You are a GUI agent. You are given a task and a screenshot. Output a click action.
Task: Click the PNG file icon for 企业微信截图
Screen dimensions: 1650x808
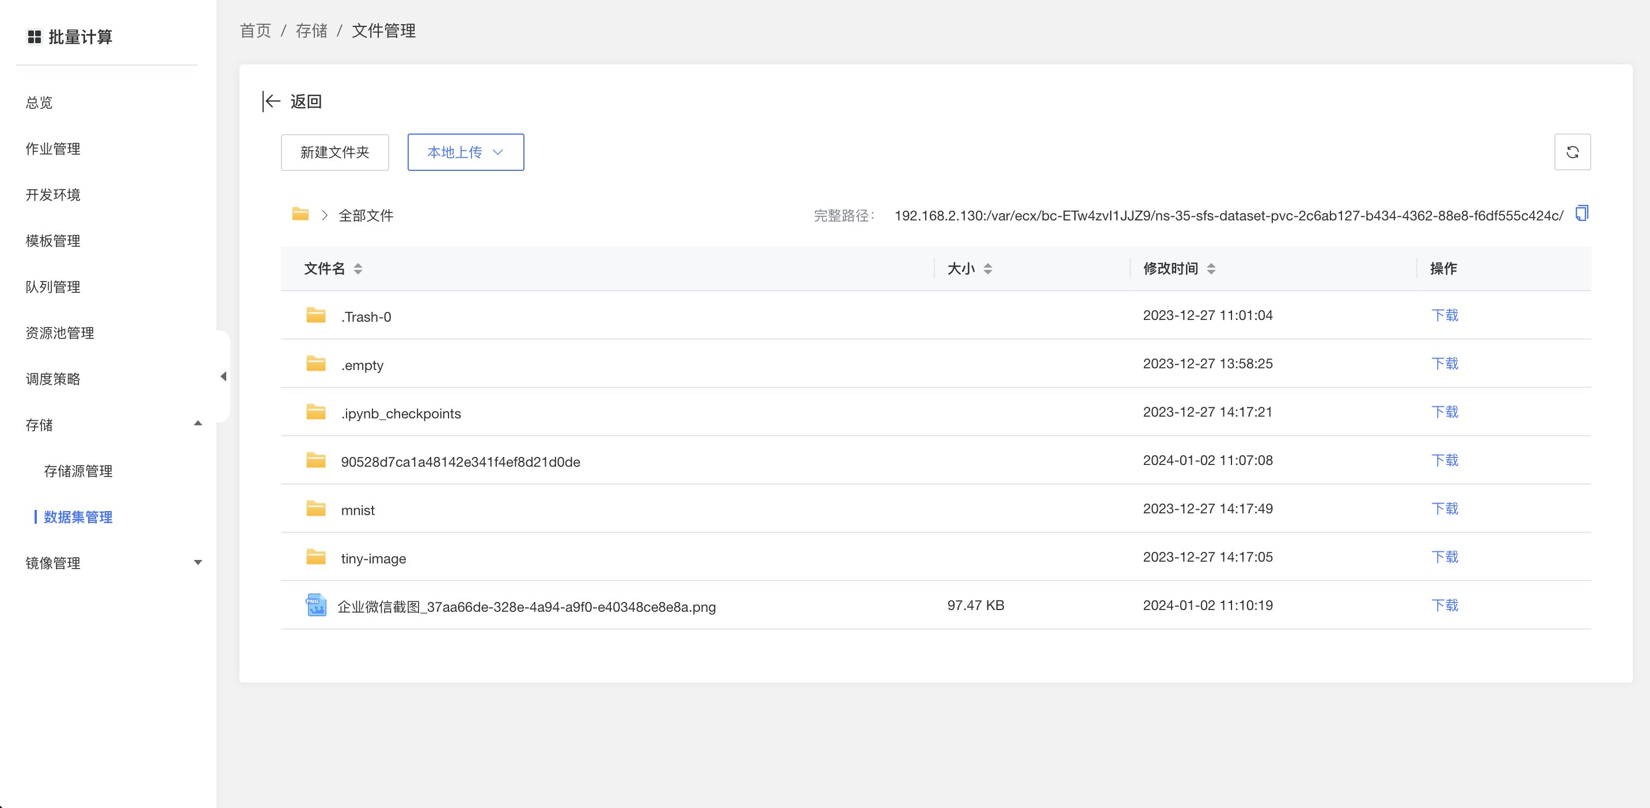point(316,605)
